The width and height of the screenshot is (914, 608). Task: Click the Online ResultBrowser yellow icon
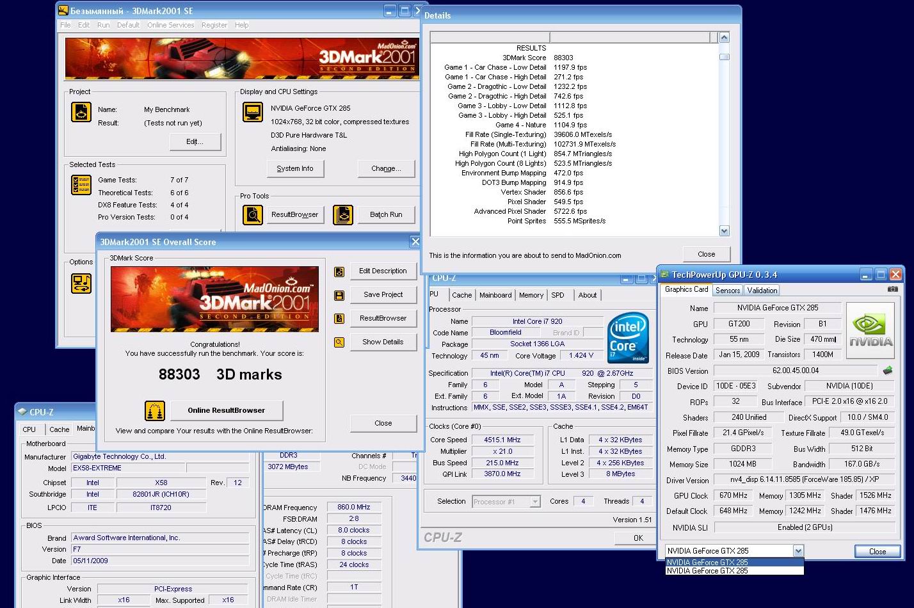[x=155, y=410]
